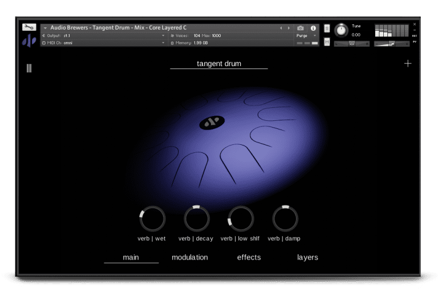This screenshot has height=304, width=438.
Task: Adjust the volume slider in header
Action: pos(392,43)
